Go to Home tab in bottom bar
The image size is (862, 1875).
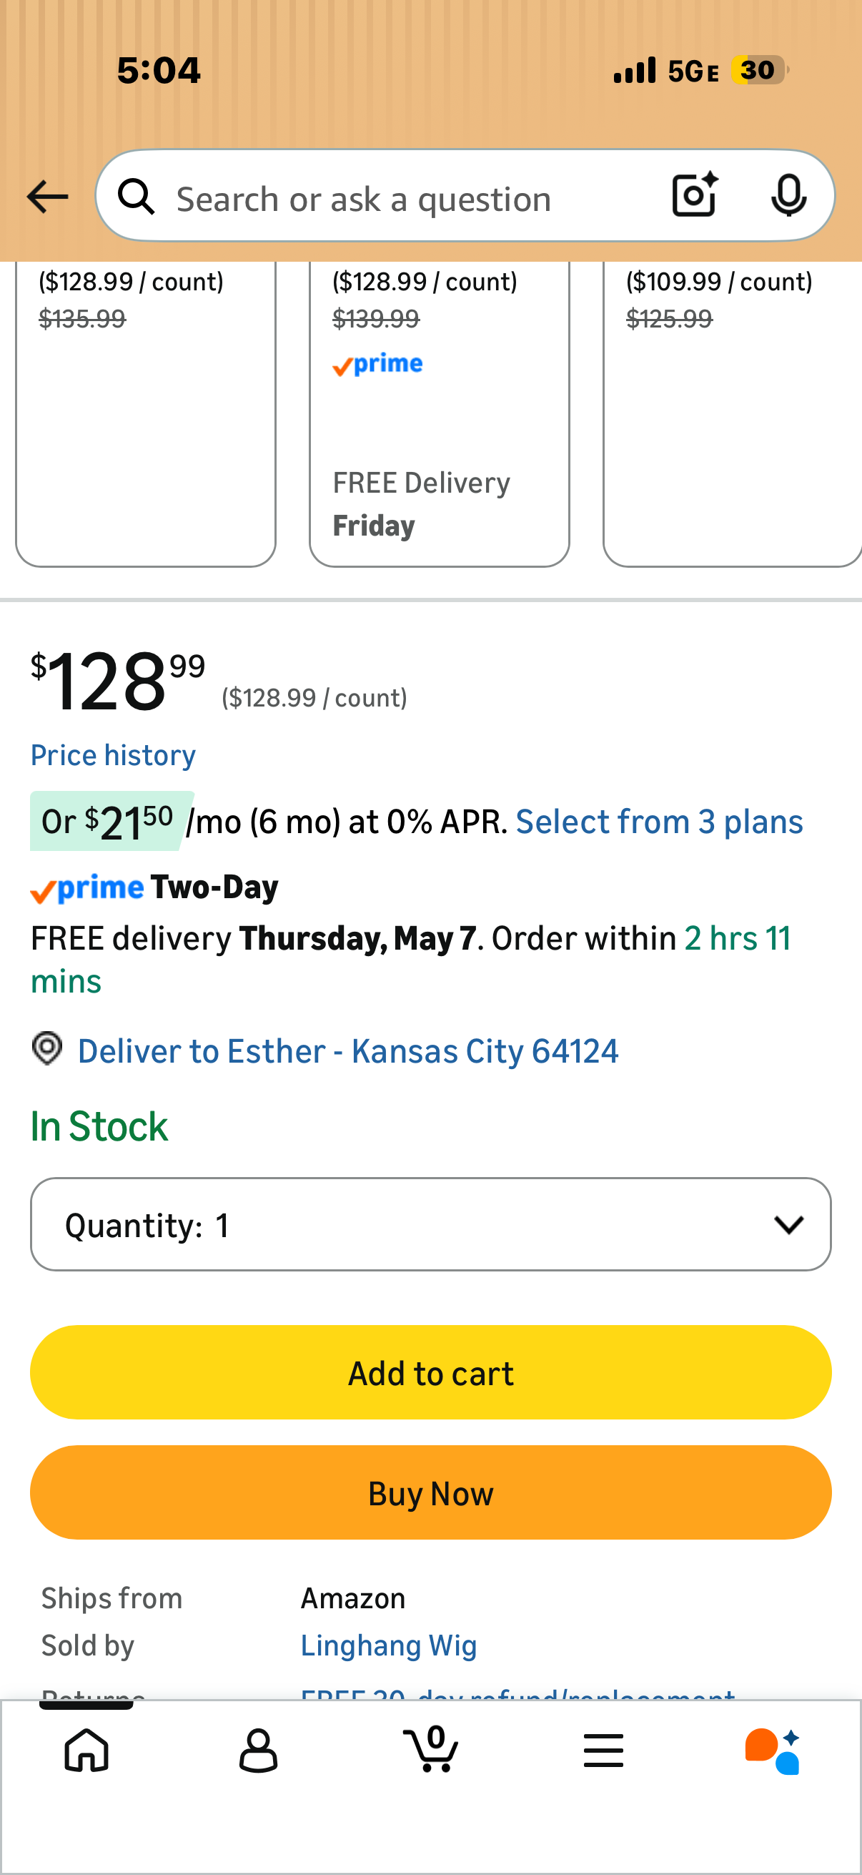tap(86, 1750)
